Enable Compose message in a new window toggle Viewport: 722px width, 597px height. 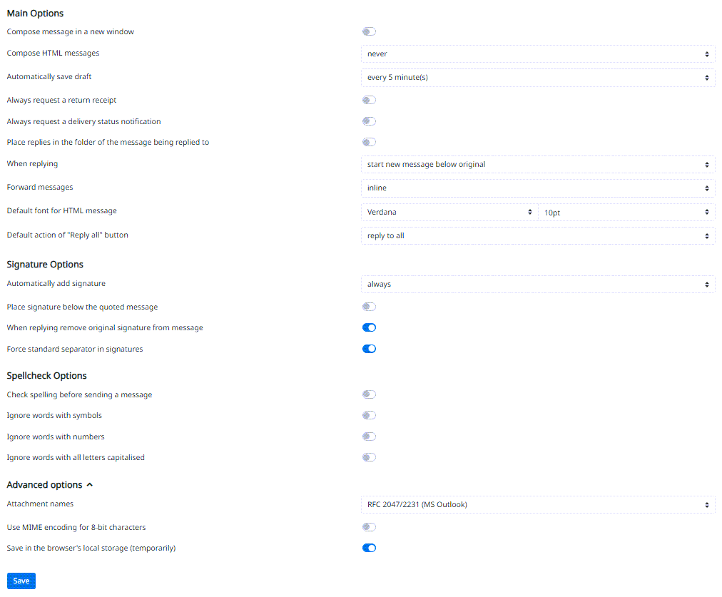pos(369,31)
